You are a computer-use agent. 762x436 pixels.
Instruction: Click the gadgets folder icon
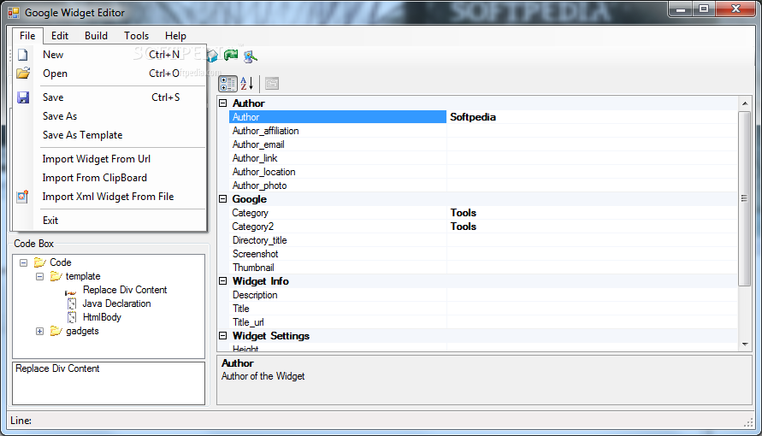coord(56,331)
